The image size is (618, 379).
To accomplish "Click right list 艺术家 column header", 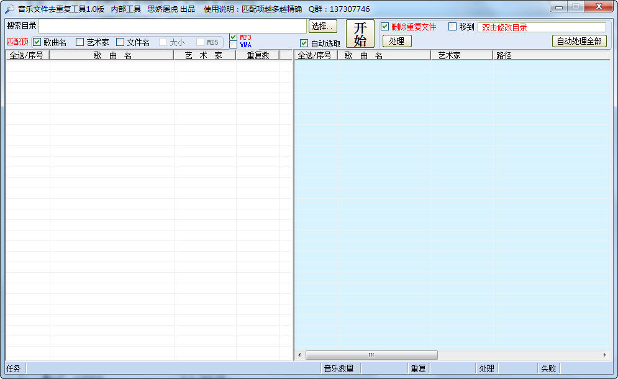I will click(x=461, y=55).
